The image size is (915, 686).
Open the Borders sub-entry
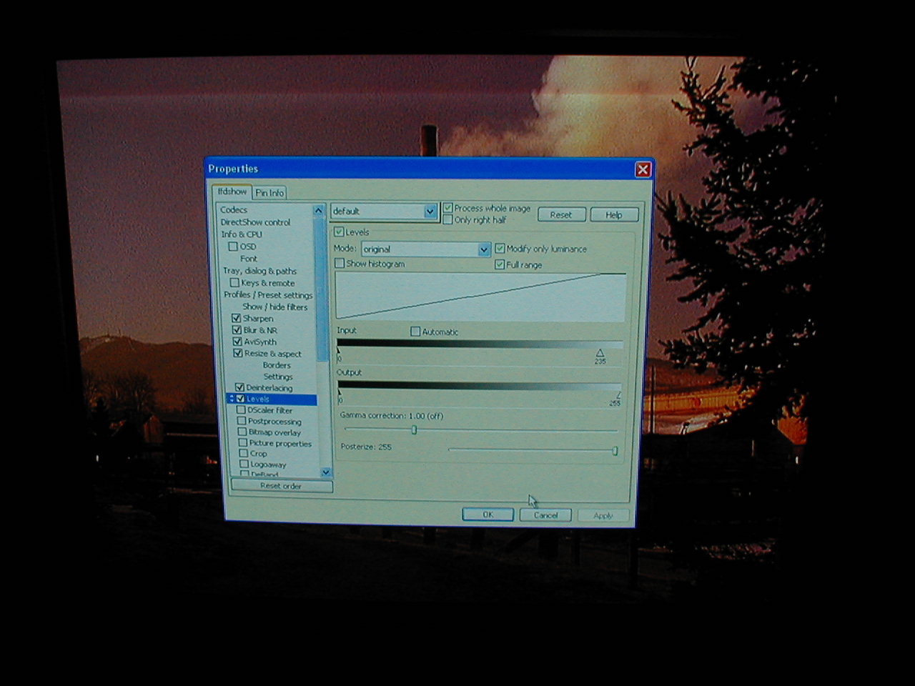(x=277, y=365)
